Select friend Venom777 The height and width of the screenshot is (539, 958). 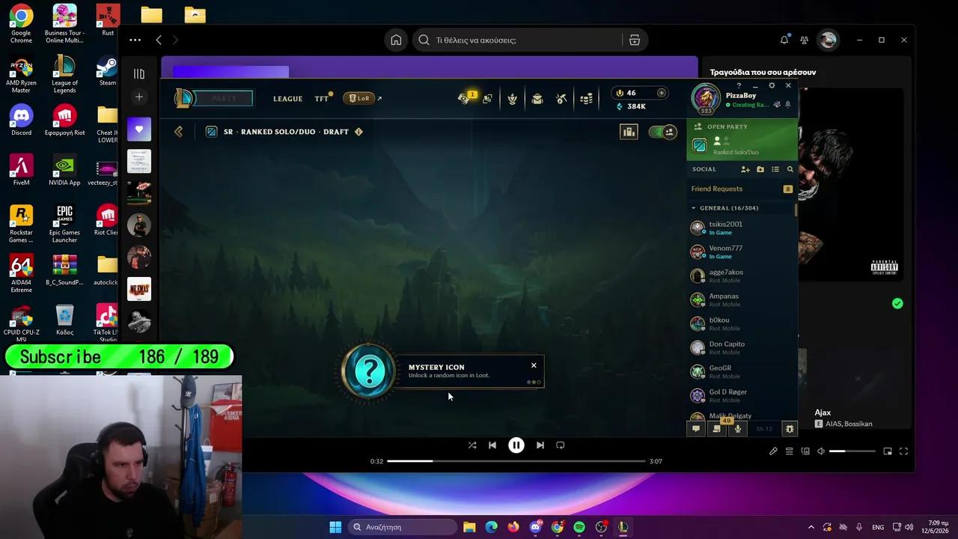[741, 252]
